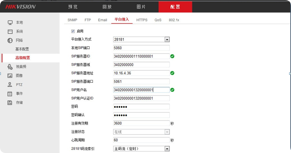
Task: Click the 28181码流索引 label
Action: [83, 149]
